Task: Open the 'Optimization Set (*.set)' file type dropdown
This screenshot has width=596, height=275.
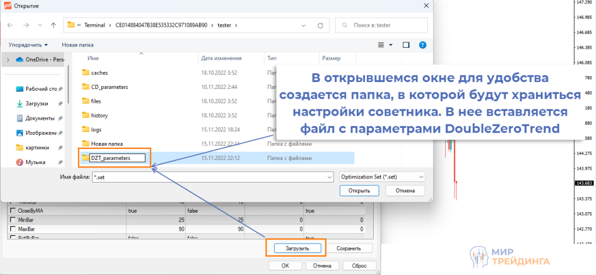Action: (x=382, y=177)
